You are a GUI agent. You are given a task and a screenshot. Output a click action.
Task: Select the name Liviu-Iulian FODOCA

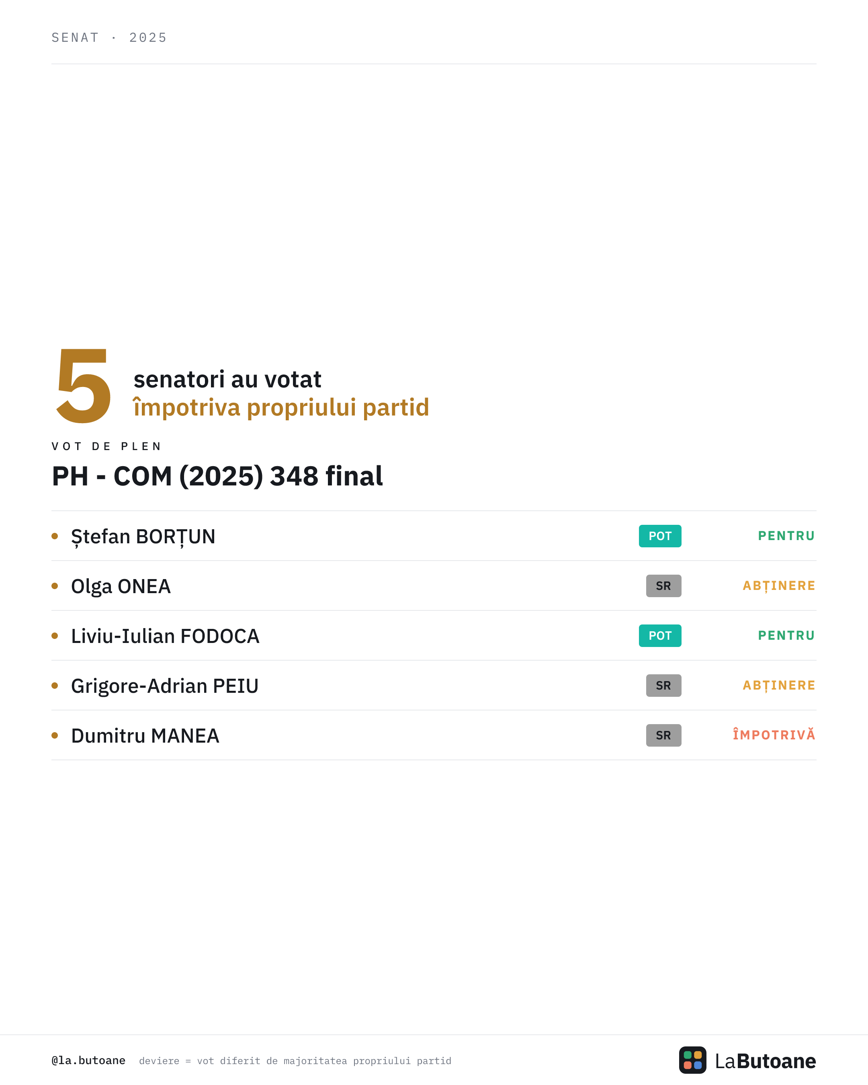click(x=165, y=636)
